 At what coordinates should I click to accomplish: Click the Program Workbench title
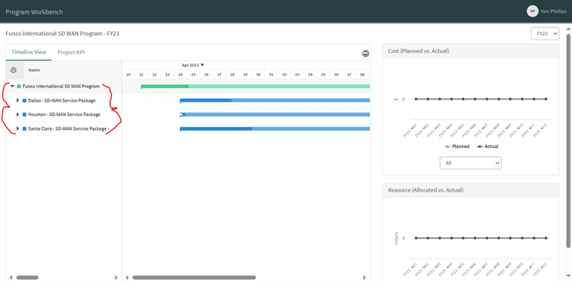click(x=34, y=11)
